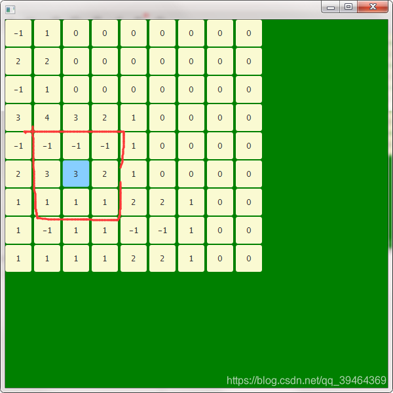Select the blue highlighted 3 cell
This screenshot has width=393, height=393.
[x=76, y=174]
